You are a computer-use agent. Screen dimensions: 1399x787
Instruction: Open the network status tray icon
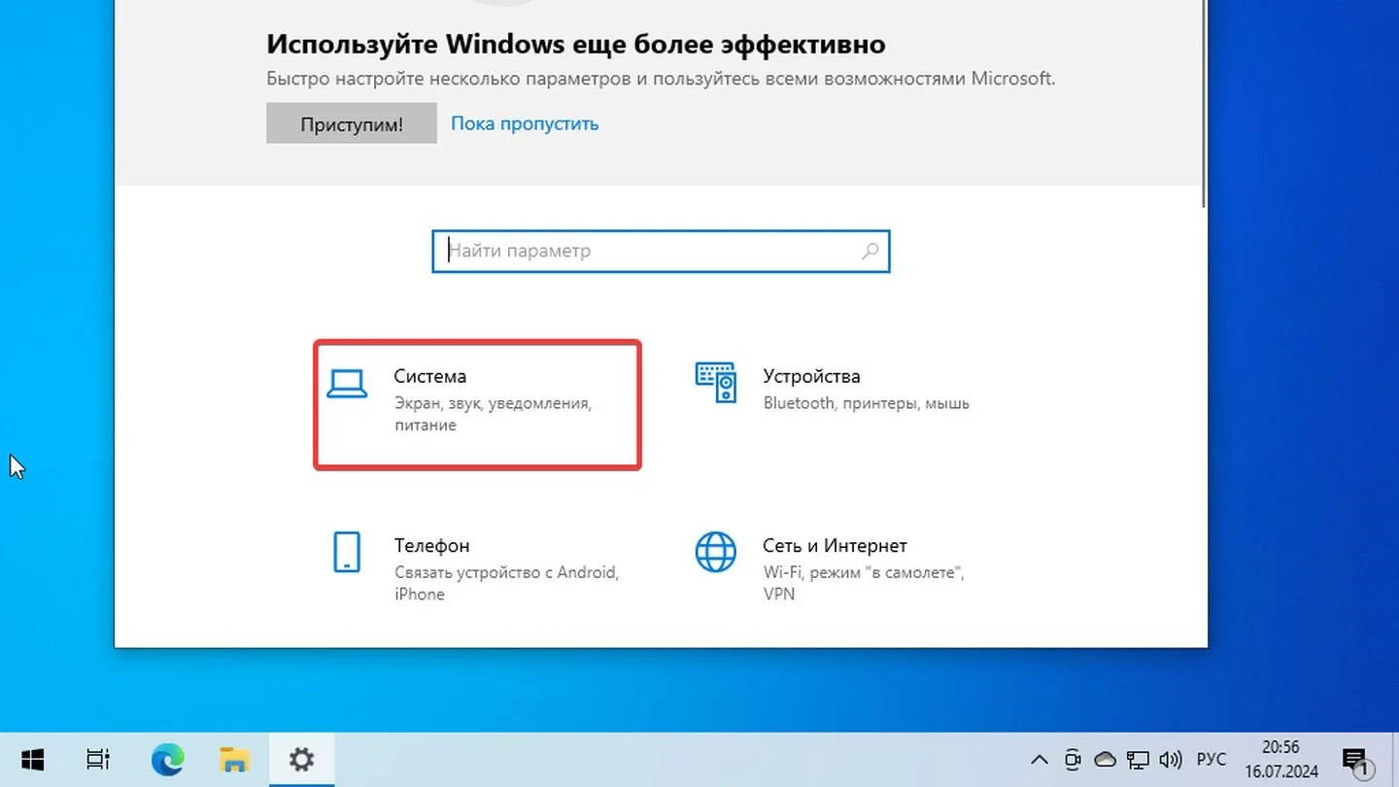pos(1138,760)
